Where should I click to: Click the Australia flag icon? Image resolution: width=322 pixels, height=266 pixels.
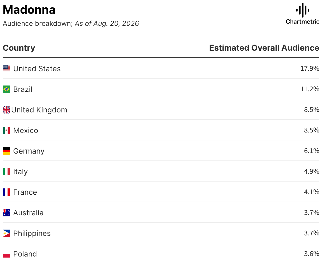pos(6,213)
